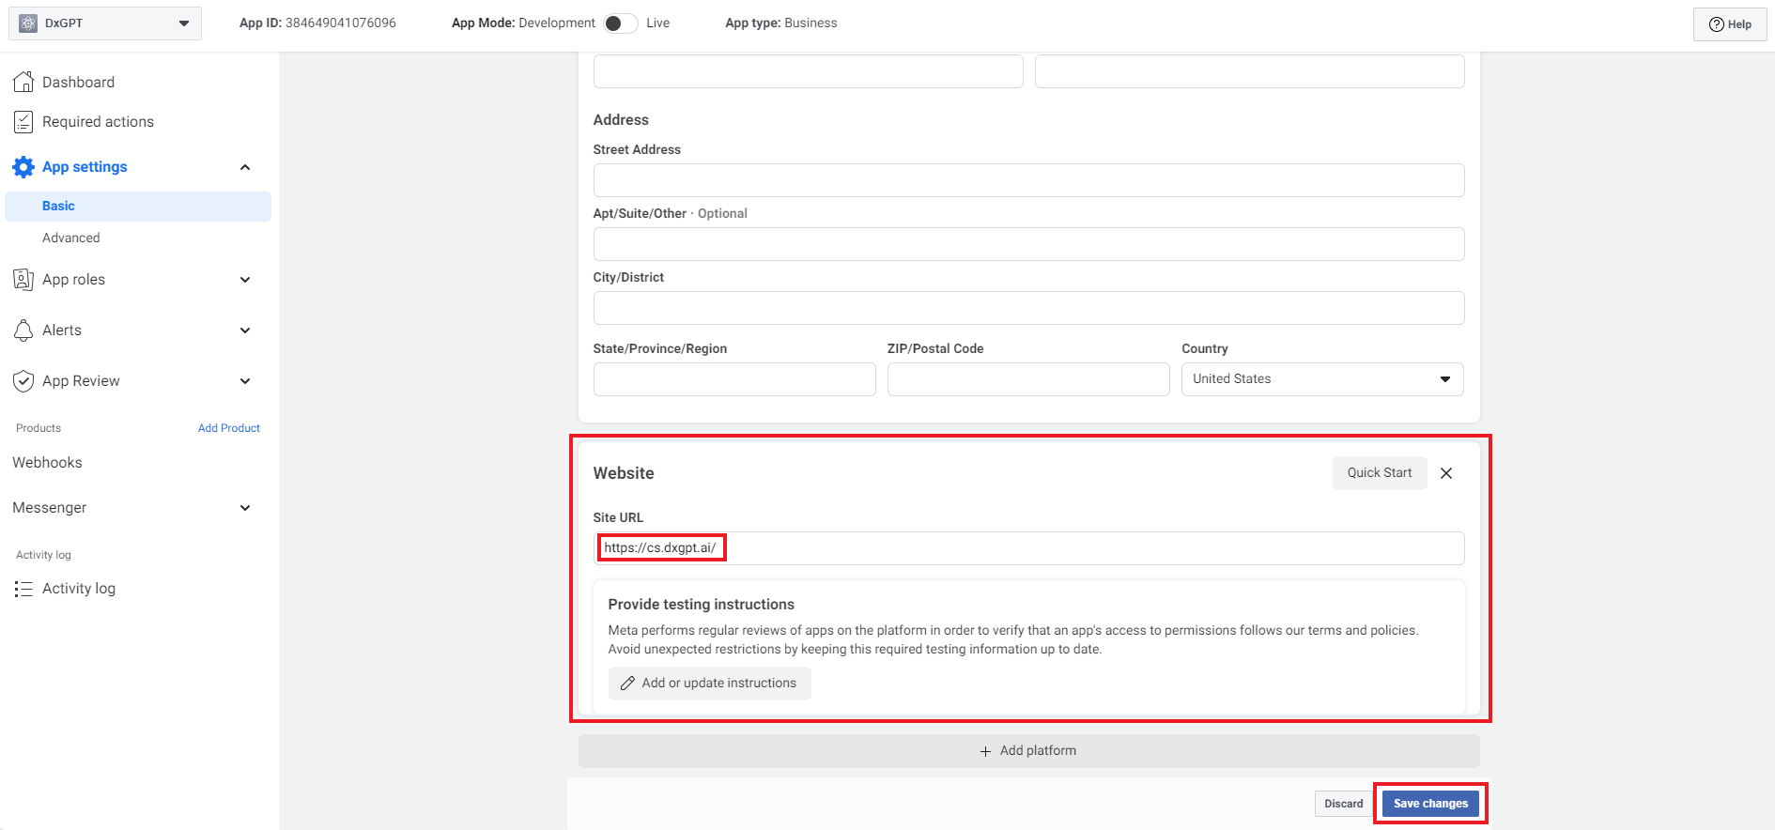Click the Alerts bell icon

(23, 330)
